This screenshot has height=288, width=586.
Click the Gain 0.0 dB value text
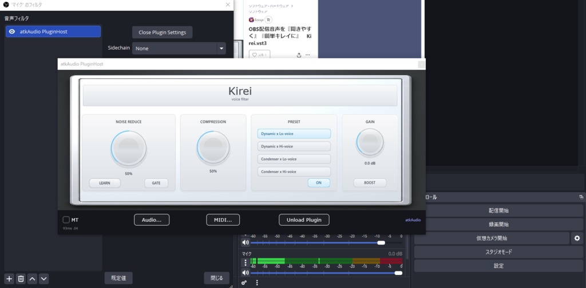tap(370, 163)
